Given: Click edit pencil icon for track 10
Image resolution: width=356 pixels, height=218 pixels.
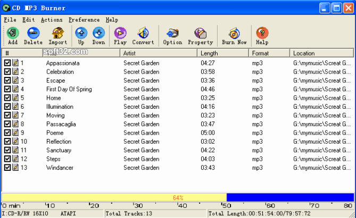Looking at the screenshot, I should (15, 141).
